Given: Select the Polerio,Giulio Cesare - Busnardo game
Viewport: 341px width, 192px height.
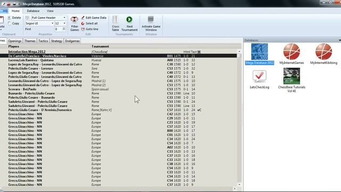Looking at the screenshot, I should pyautogui.click(x=118, y=98).
